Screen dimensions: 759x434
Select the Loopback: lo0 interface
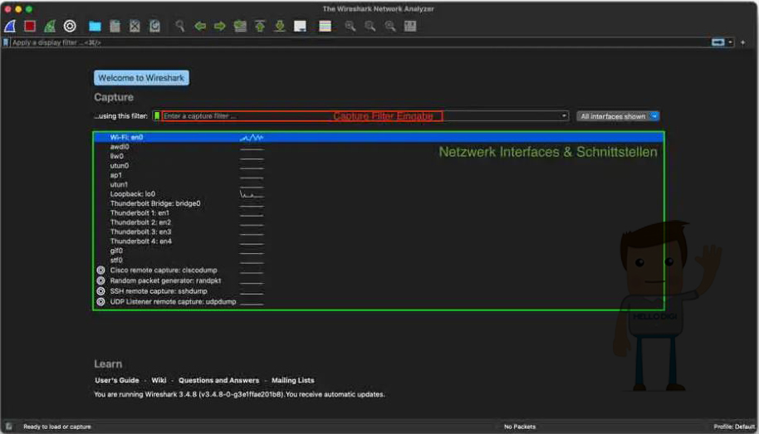coord(133,194)
